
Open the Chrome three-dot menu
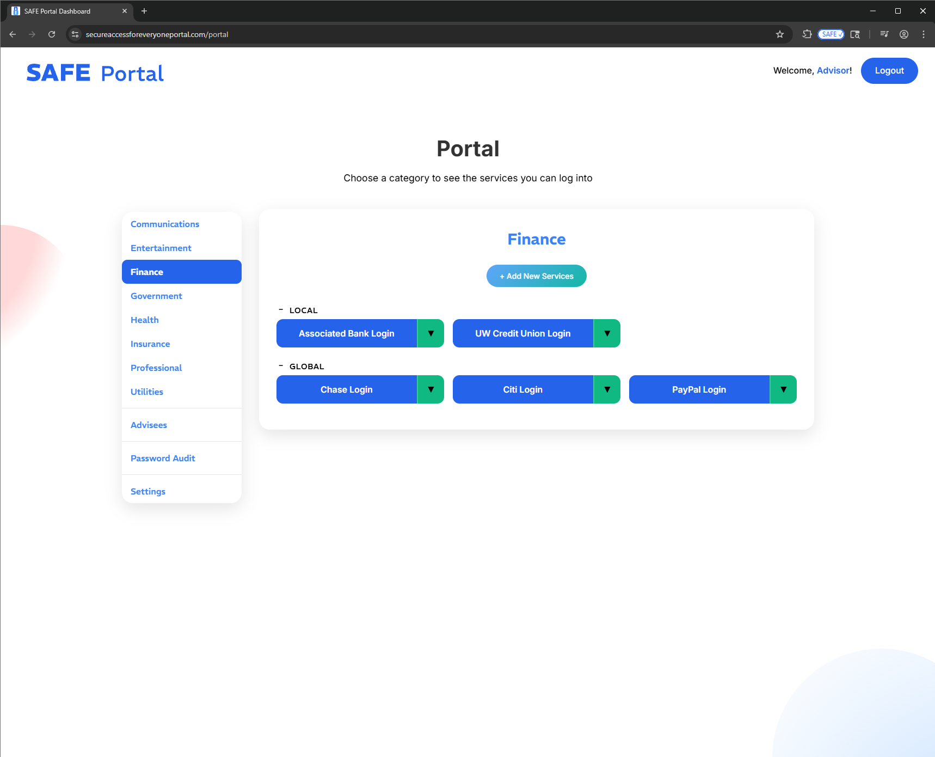tap(923, 34)
